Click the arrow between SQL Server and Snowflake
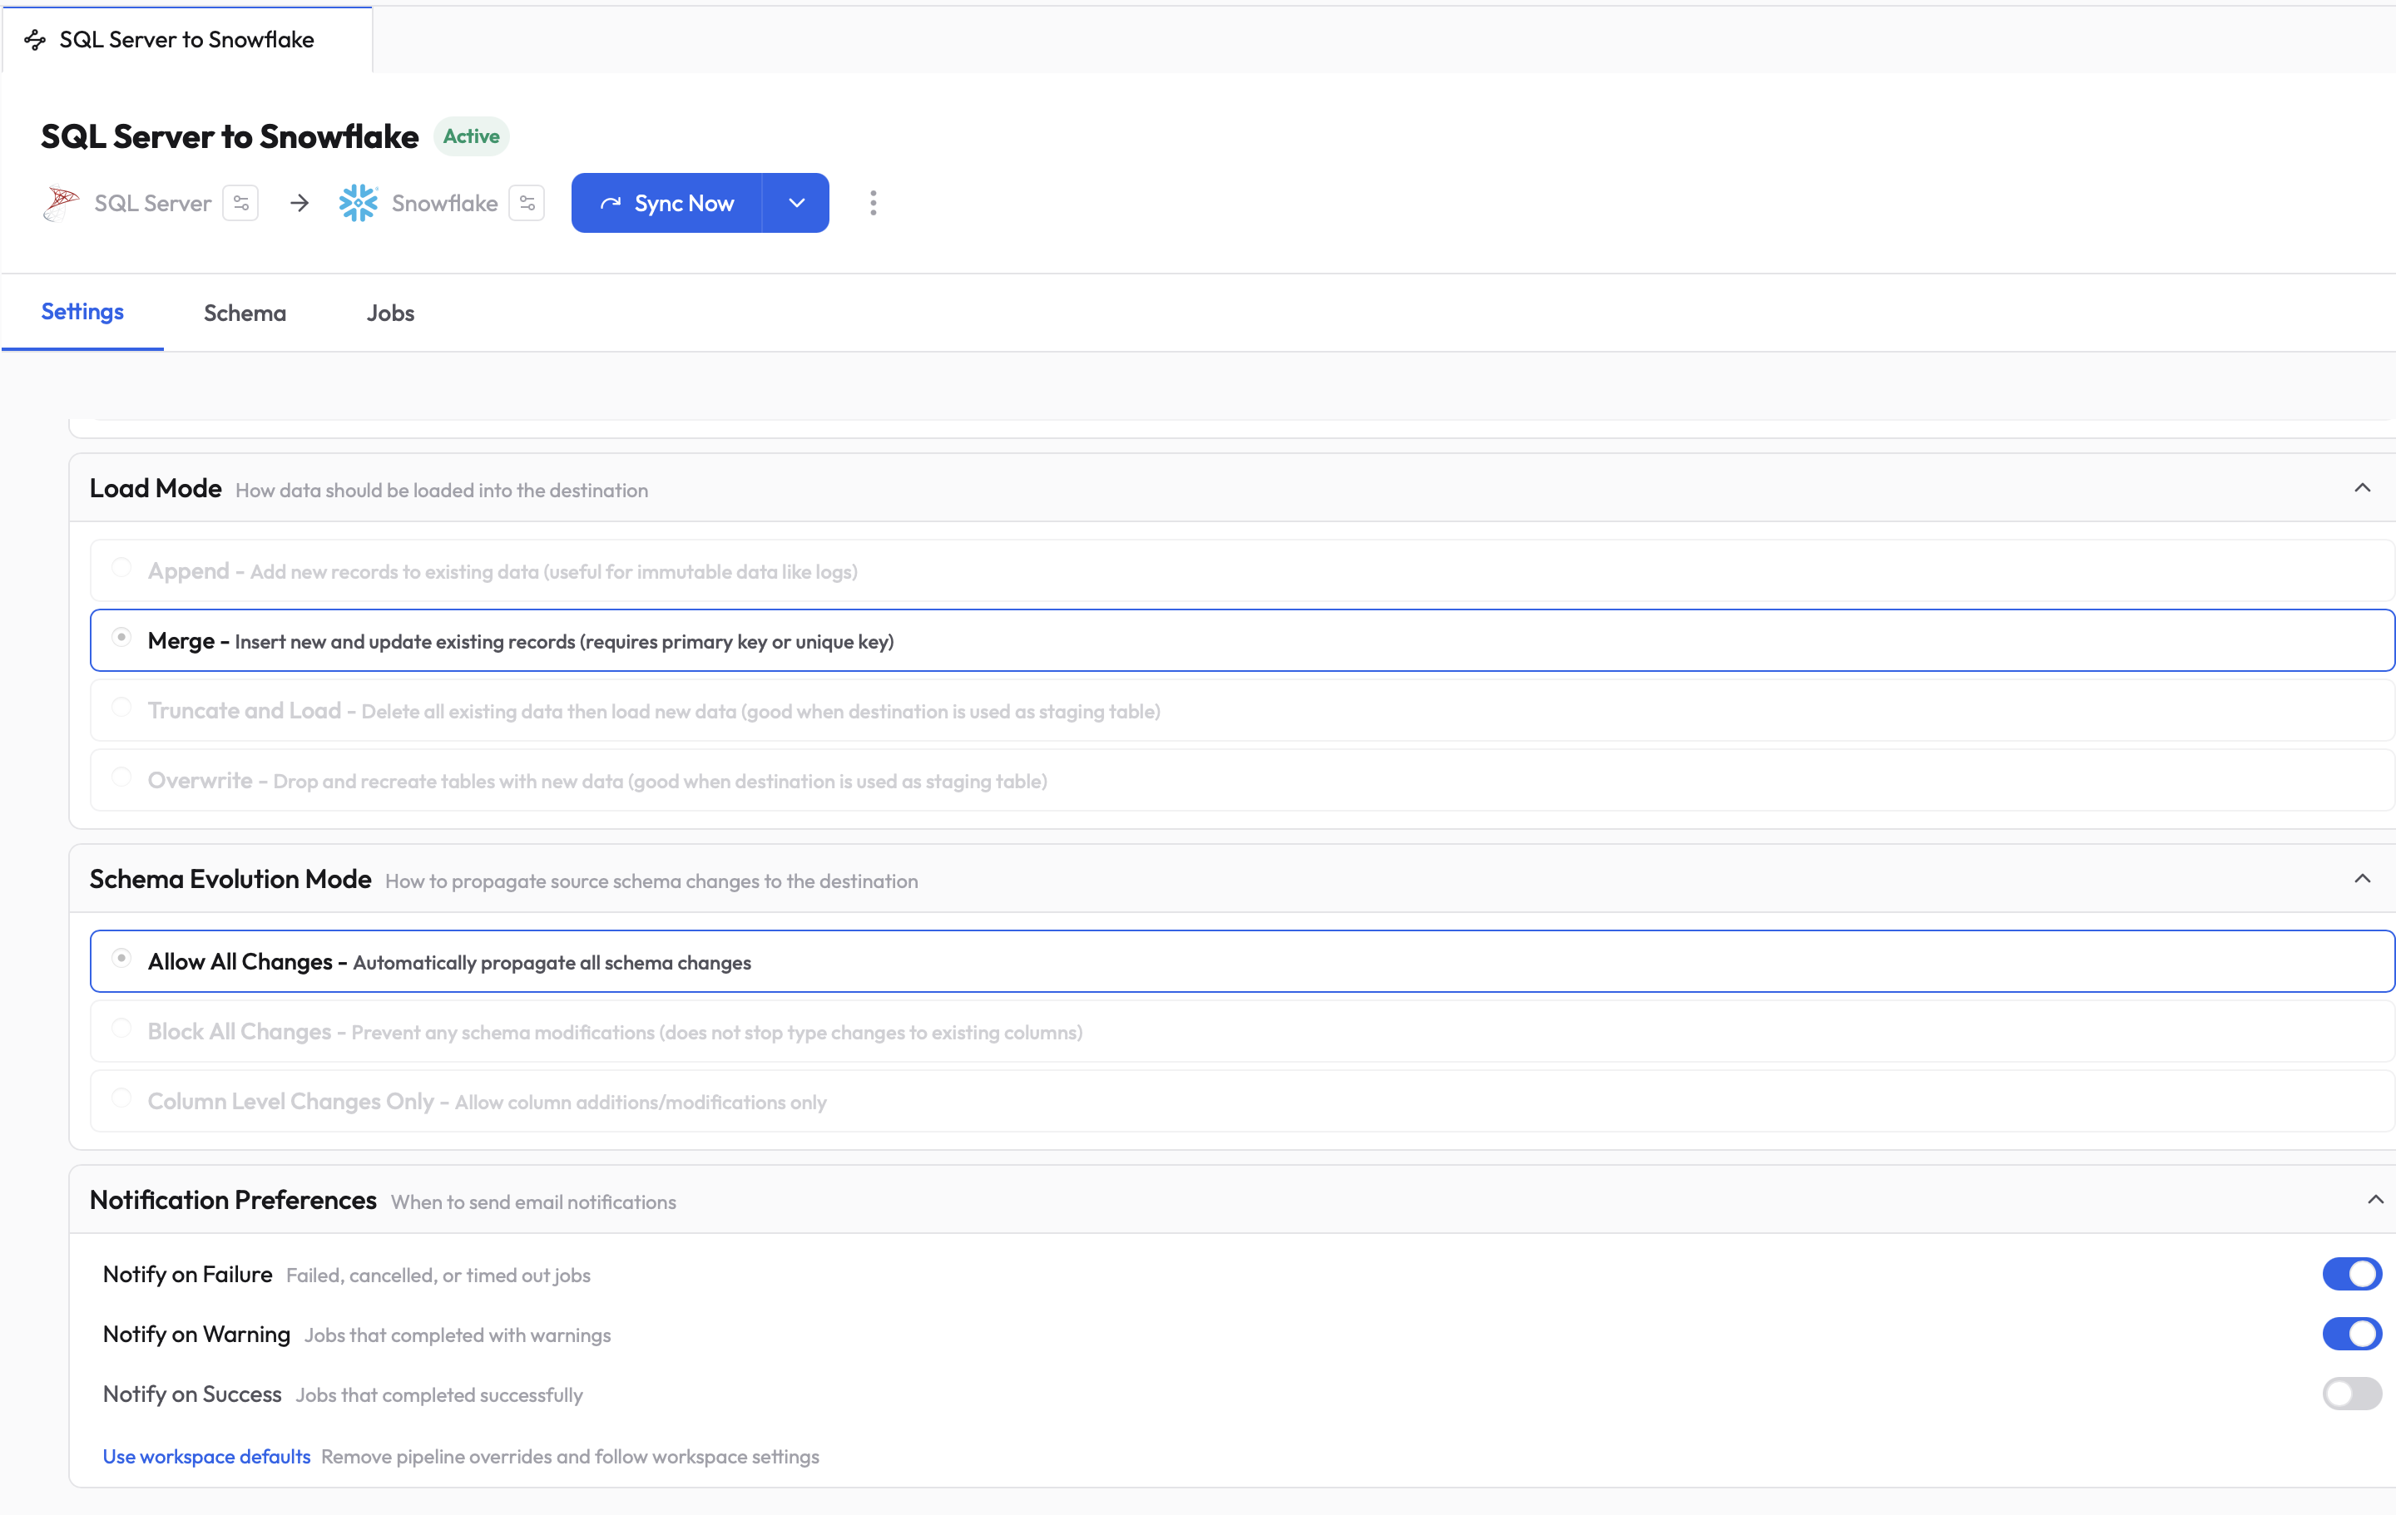The width and height of the screenshot is (2396, 1515). [298, 202]
